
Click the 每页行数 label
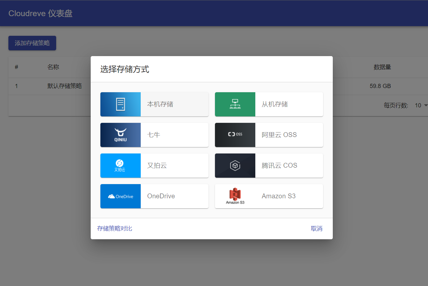pos(396,105)
